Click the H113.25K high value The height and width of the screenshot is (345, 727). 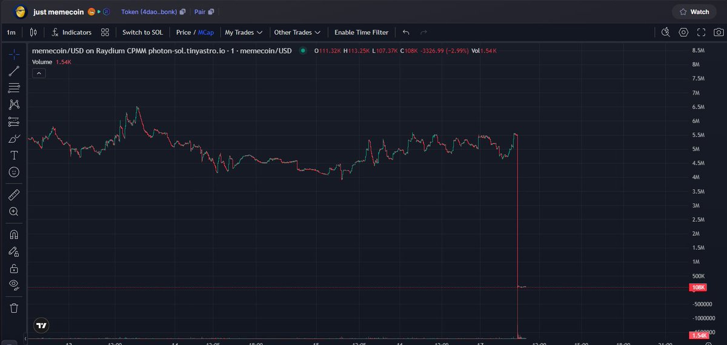(x=356, y=51)
